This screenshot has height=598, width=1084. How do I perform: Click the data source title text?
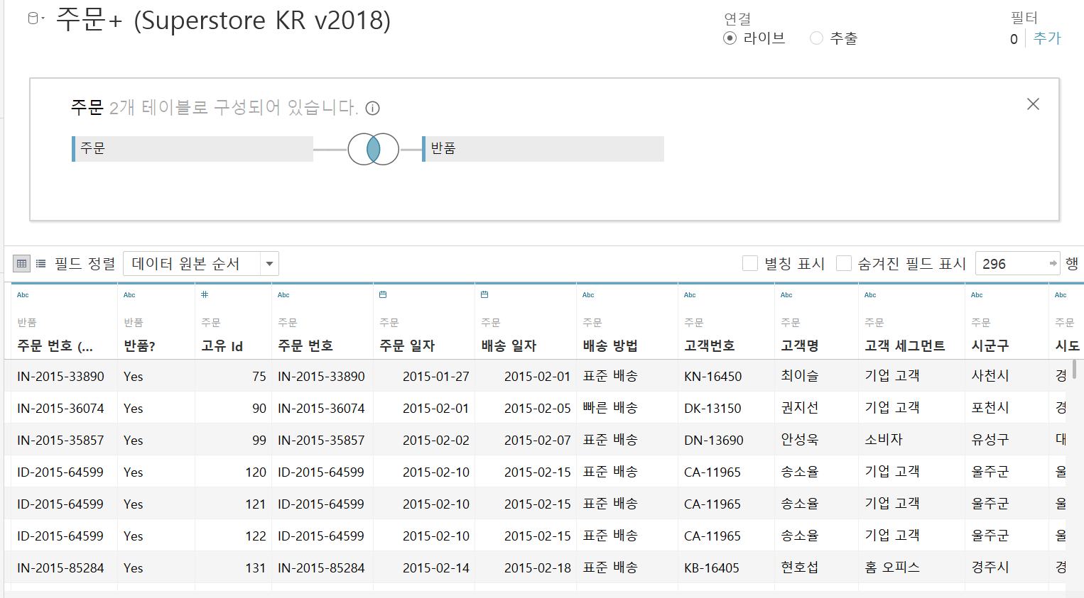tap(223, 20)
